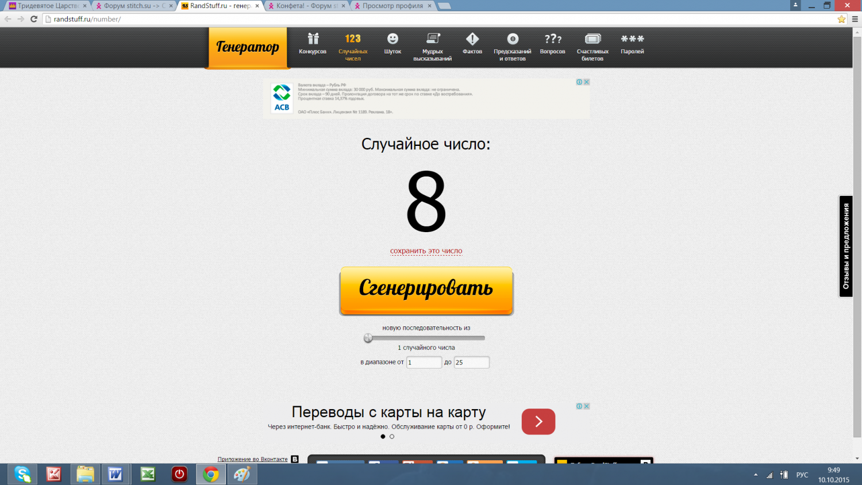Click the Фактов exclamation icon
Viewport: 862px width, 485px height.
coord(472,44)
